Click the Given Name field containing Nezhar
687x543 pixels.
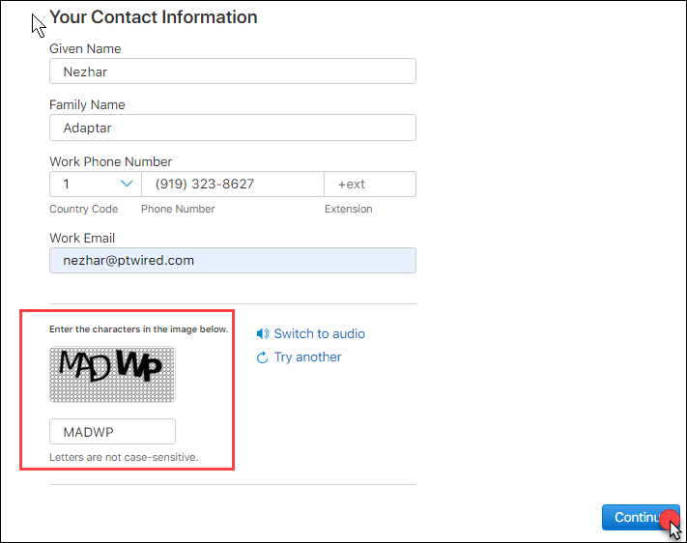[232, 71]
